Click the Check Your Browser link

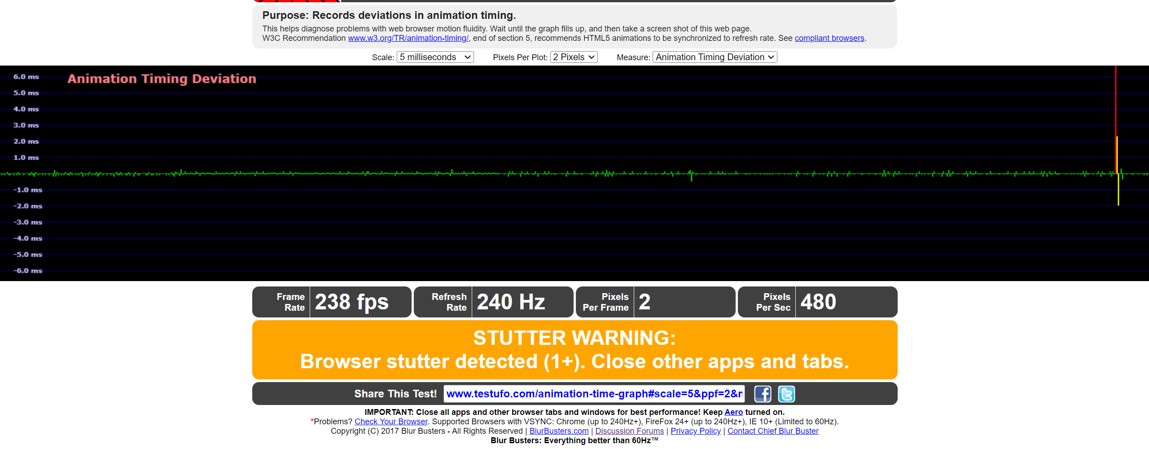(x=391, y=422)
